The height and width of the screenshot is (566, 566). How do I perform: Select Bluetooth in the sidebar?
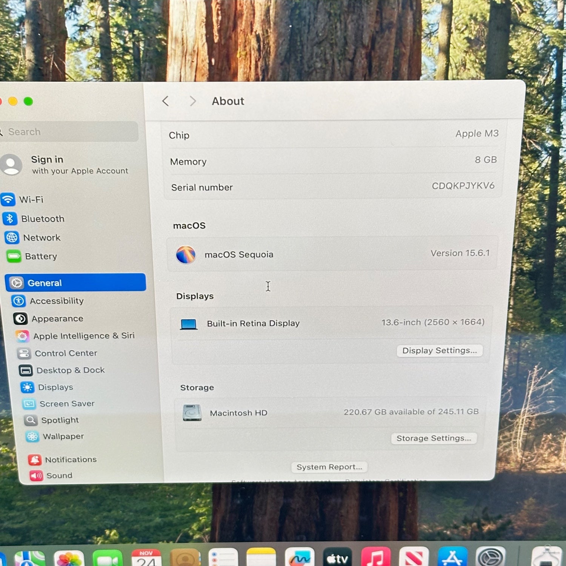(42, 219)
